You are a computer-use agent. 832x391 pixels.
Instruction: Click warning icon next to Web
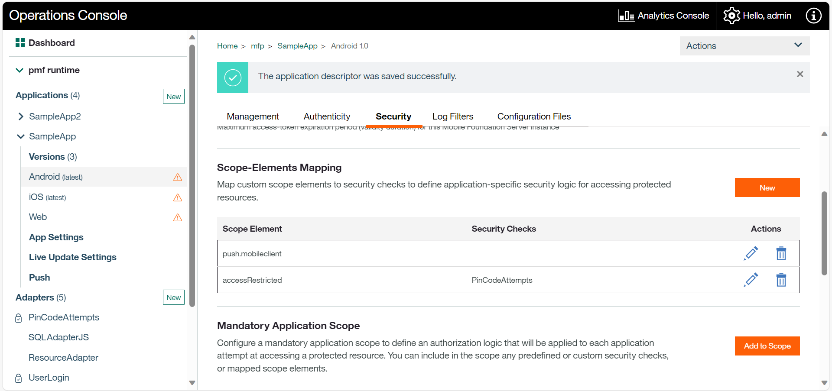tap(178, 217)
